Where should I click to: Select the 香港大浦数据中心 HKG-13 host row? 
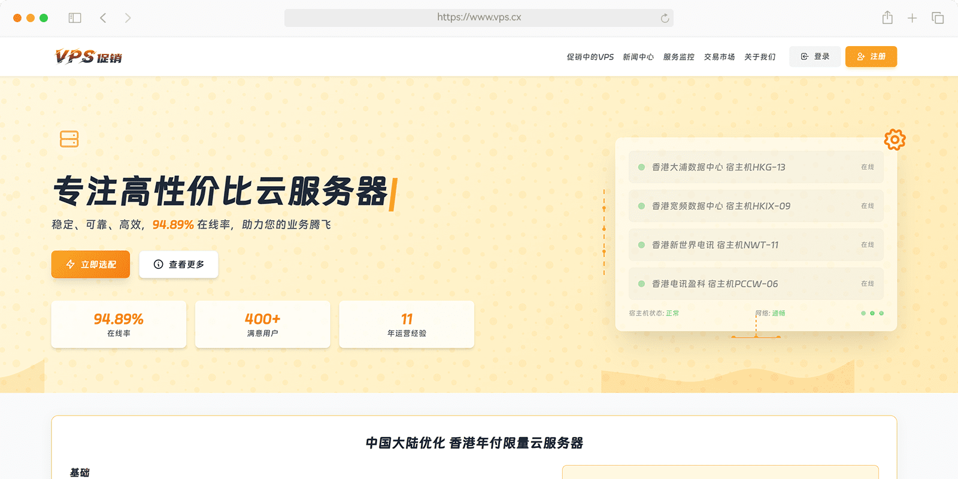[x=756, y=167]
